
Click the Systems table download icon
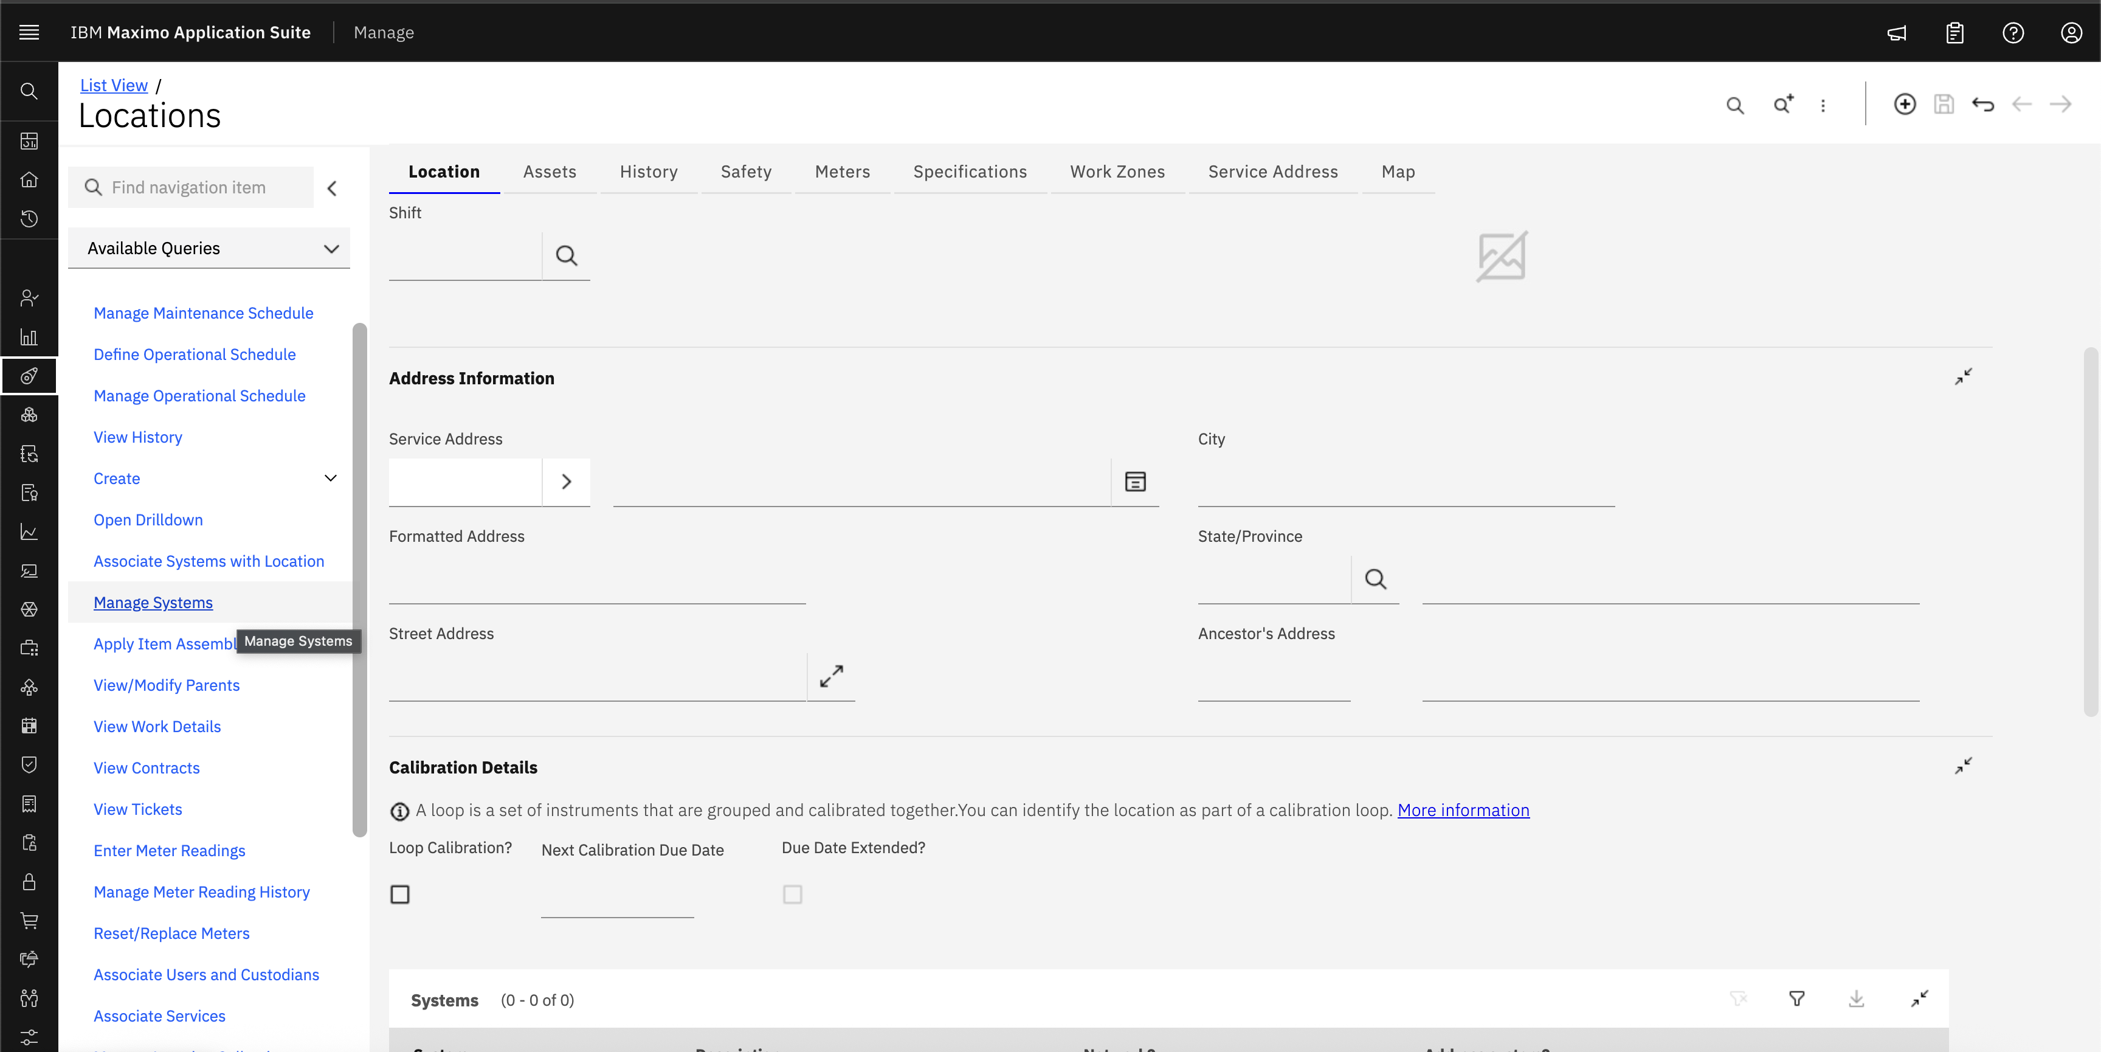pos(1857,998)
